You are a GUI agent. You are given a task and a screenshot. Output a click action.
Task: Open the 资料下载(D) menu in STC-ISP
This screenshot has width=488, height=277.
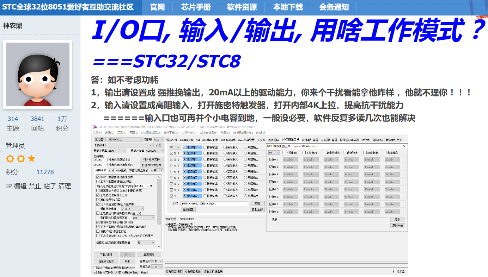click(x=171, y=133)
